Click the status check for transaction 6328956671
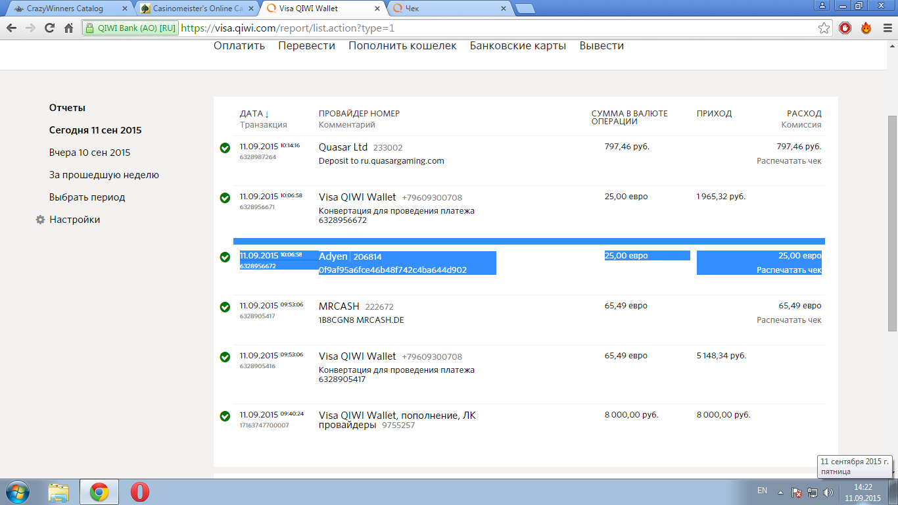The image size is (898, 505). pos(225,197)
